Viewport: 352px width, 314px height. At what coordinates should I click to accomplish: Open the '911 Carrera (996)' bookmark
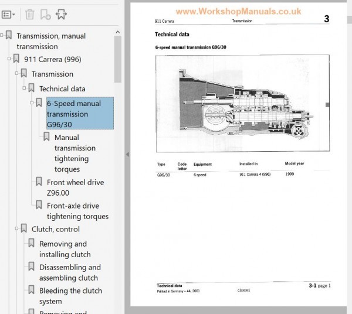(x=53, y=59)
